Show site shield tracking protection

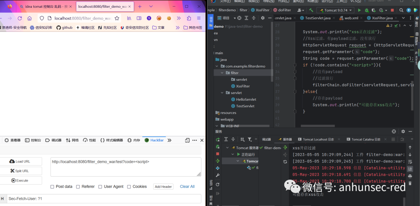[x=42, y=18]
